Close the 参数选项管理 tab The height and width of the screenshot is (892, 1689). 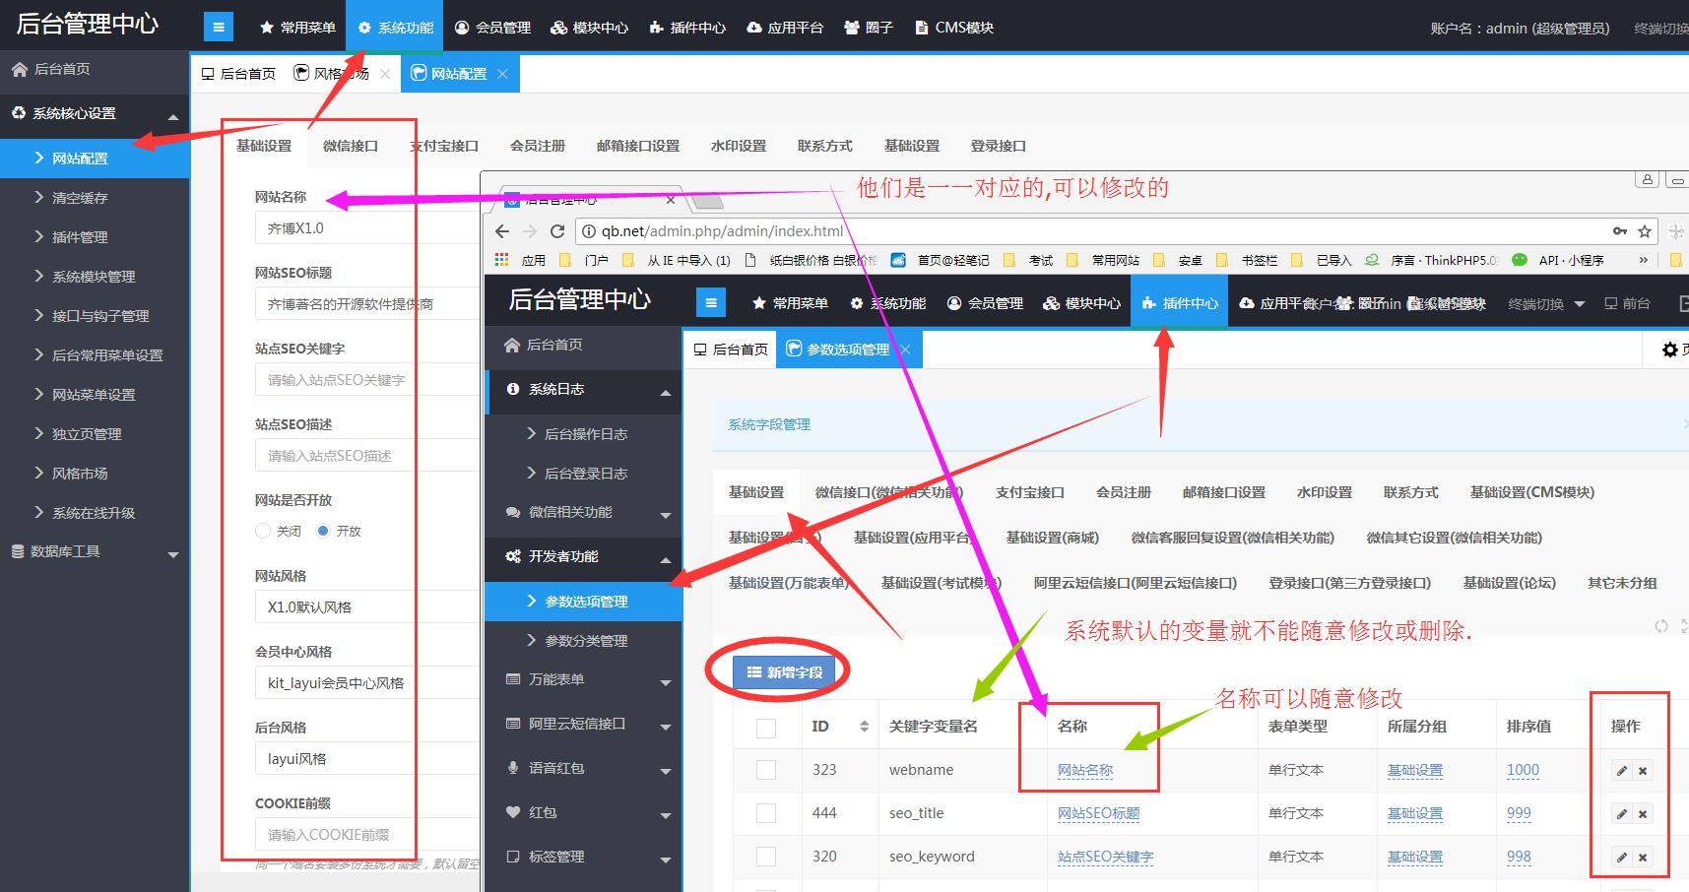(x=905, y=350)
